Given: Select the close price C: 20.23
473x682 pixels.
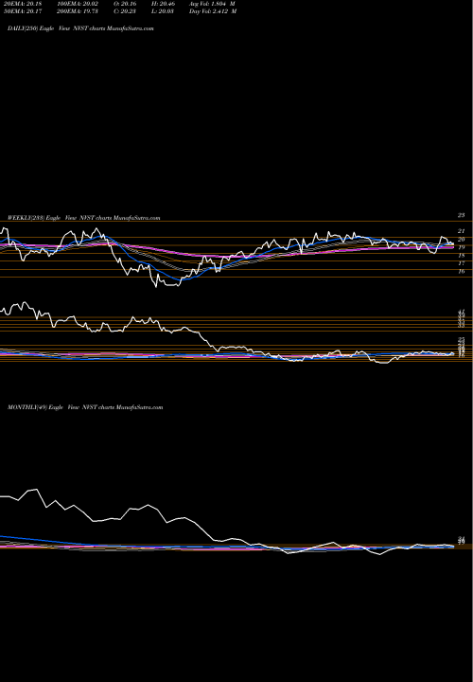Looking at the screenshot, I should point(123,11).
